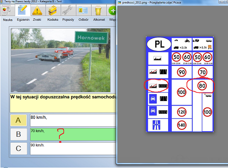Open the Alkomat beer glass icon
This screenshot has width=228, height=168.
point(98,10)
